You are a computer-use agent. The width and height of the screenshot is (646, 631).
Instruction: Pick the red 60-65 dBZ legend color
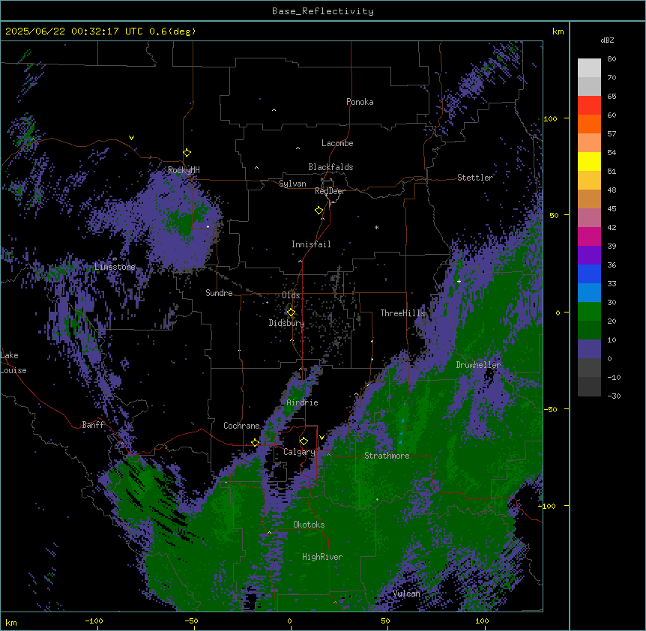[589, 106]
